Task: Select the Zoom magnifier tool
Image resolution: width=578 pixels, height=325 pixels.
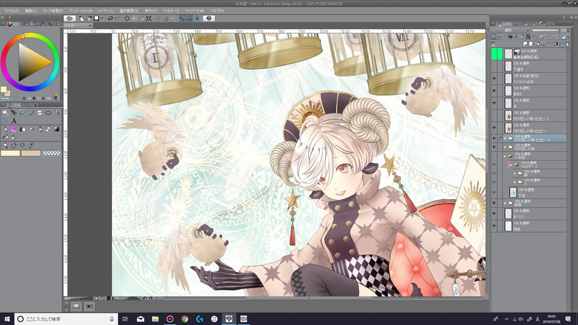Action: point(5,146)
